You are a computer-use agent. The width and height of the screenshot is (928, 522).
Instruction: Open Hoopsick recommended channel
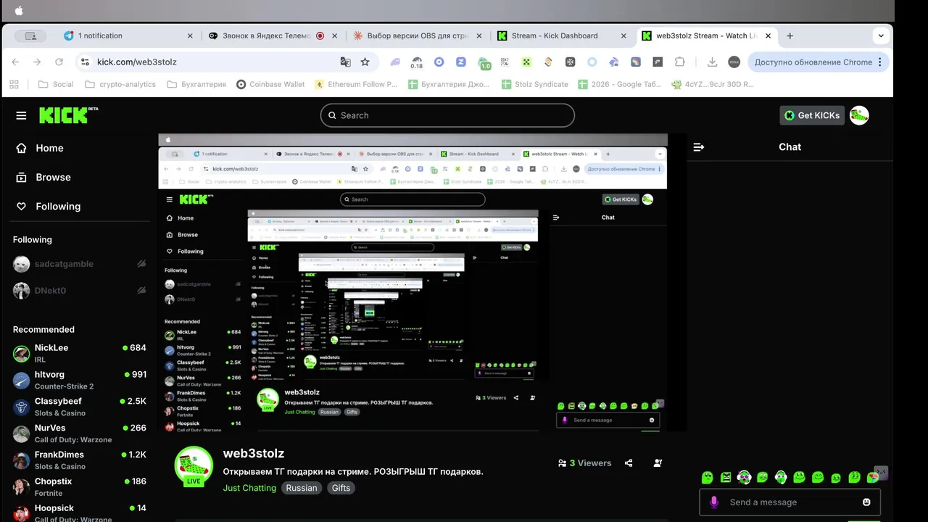pyautogui.click(x=80, y=513)
